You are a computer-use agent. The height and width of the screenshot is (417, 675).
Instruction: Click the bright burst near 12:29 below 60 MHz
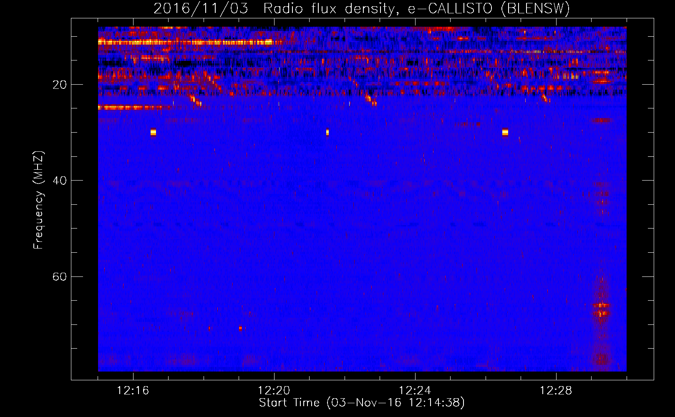coord(602,309)
